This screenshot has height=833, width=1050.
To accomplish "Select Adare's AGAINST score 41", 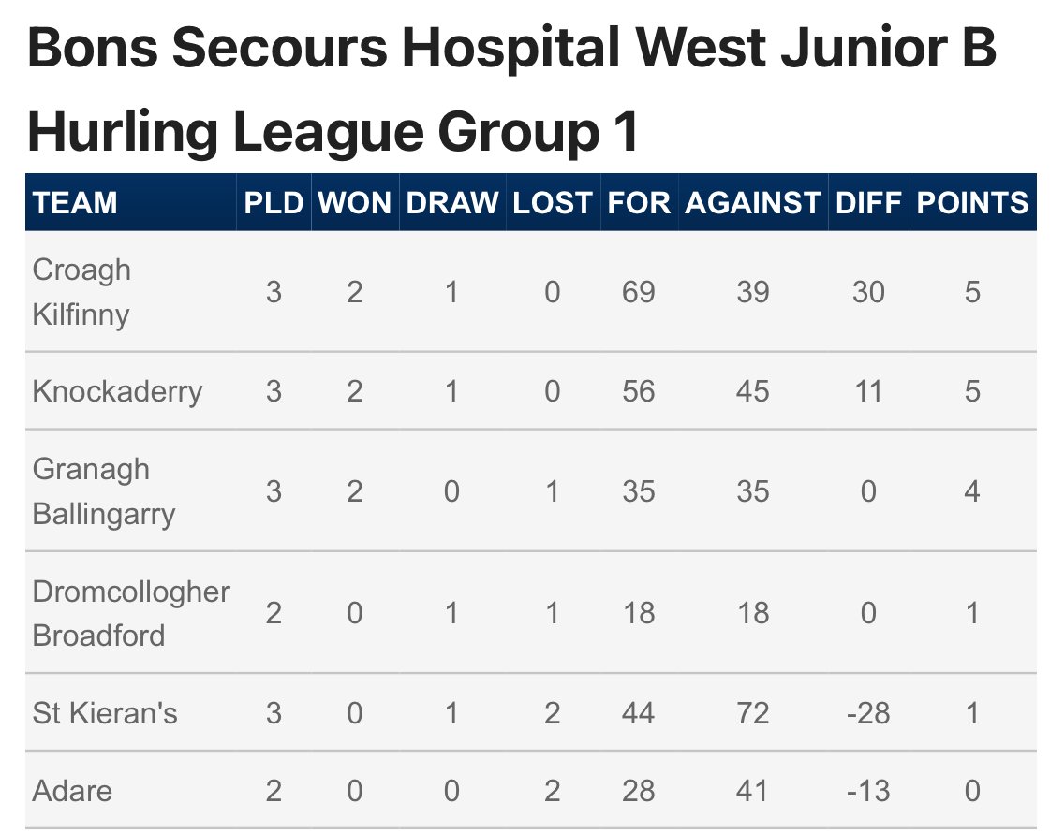I will (x=753, y=791).
